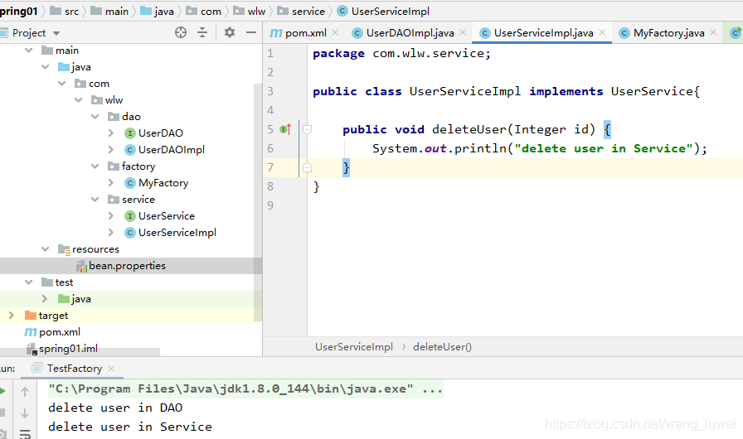The height and width of the screenshot is (439, 743).
Task: Select UserDAOImpl class icon in tree
Action: (x=130, y=150)
